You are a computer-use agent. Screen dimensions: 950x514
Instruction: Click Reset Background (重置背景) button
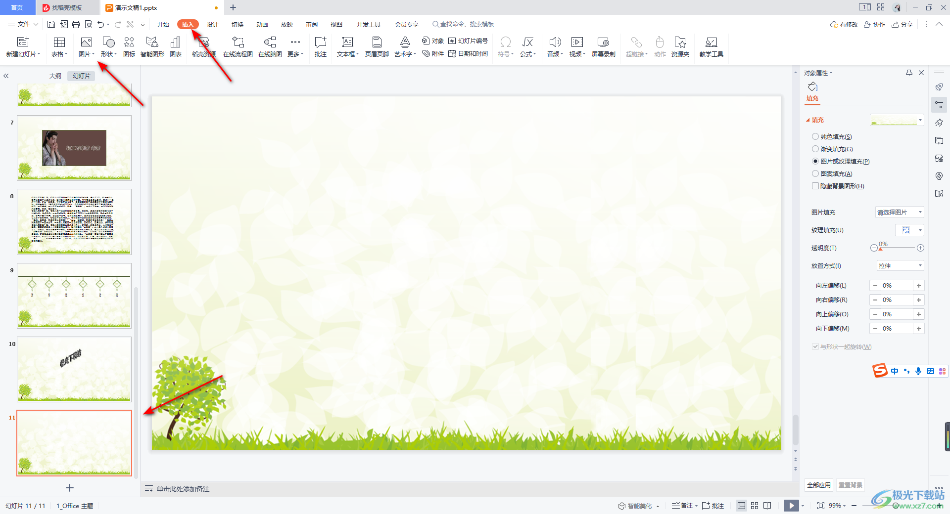click(851, 485)
